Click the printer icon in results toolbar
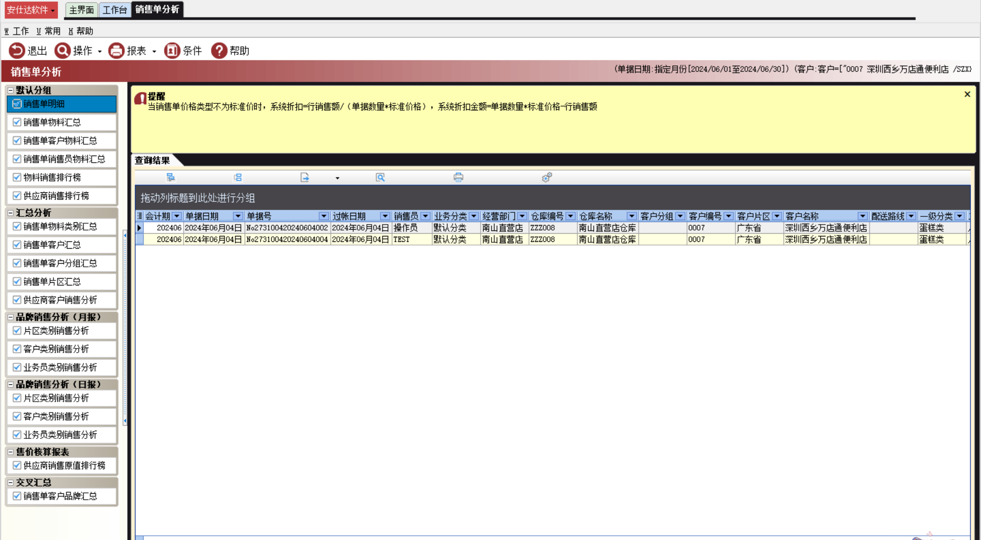This screenshot has width=981, height=540. 458,177
